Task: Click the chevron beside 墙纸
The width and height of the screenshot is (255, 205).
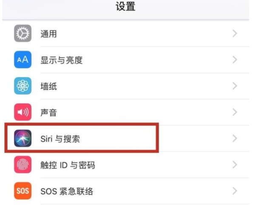Action: click(x=235, y=86)
